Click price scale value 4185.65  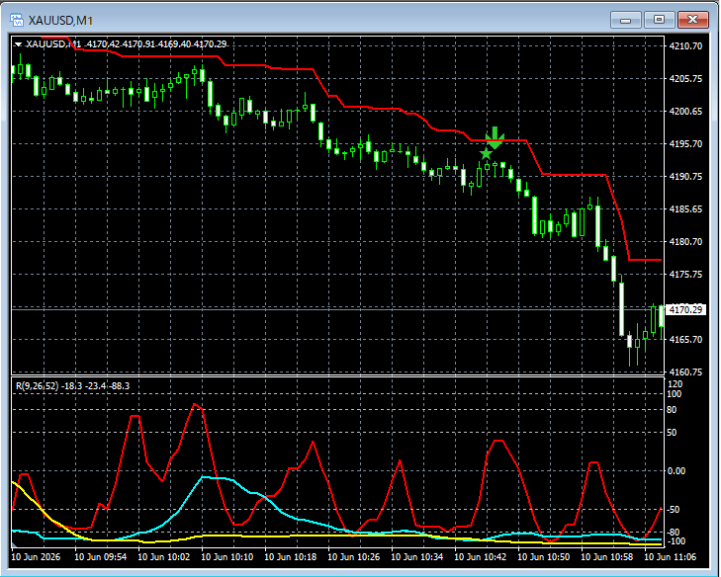click(x=685, y=209)
